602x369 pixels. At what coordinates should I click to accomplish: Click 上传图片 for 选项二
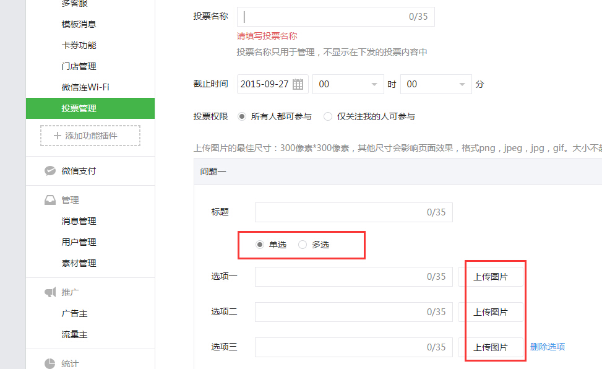click(490, 312)
